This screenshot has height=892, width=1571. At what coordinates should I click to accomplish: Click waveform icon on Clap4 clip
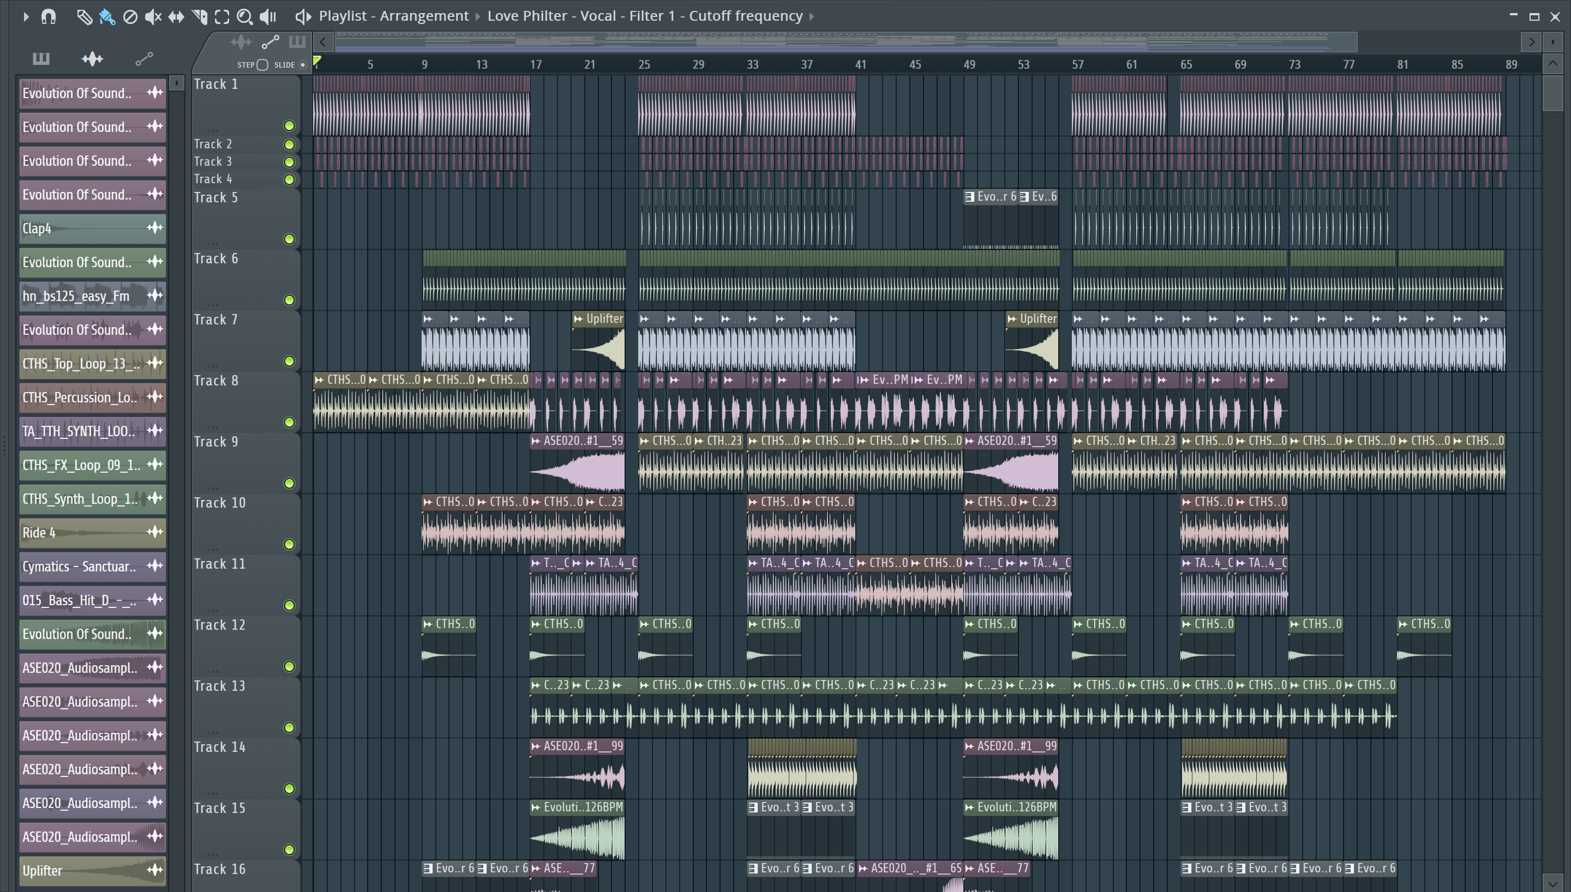tap(155, 228)
